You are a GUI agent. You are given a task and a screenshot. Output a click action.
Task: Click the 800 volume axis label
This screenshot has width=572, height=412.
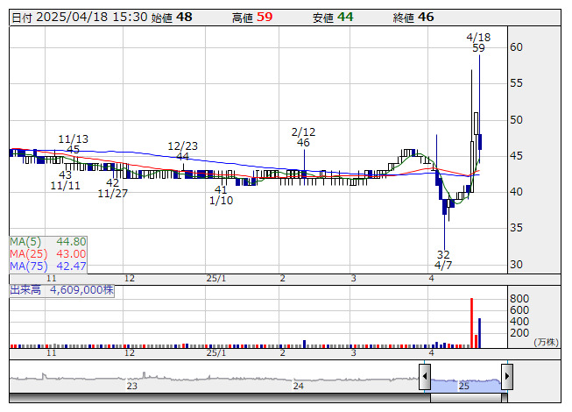coord(519,299)
